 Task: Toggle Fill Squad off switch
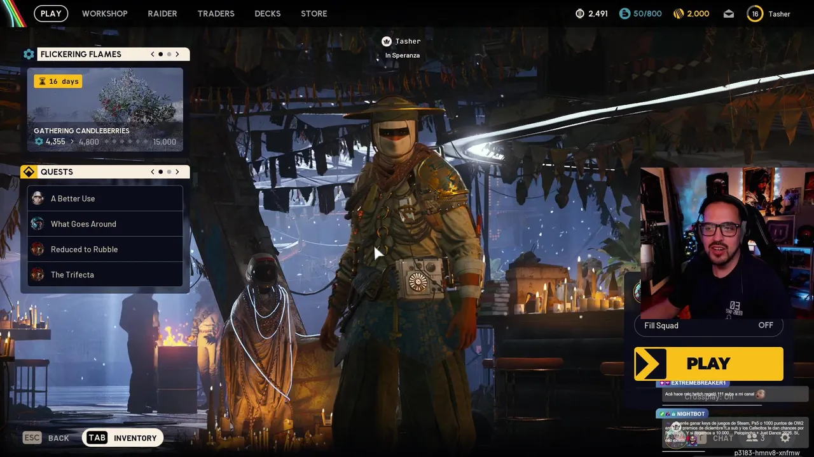point(766,326)
